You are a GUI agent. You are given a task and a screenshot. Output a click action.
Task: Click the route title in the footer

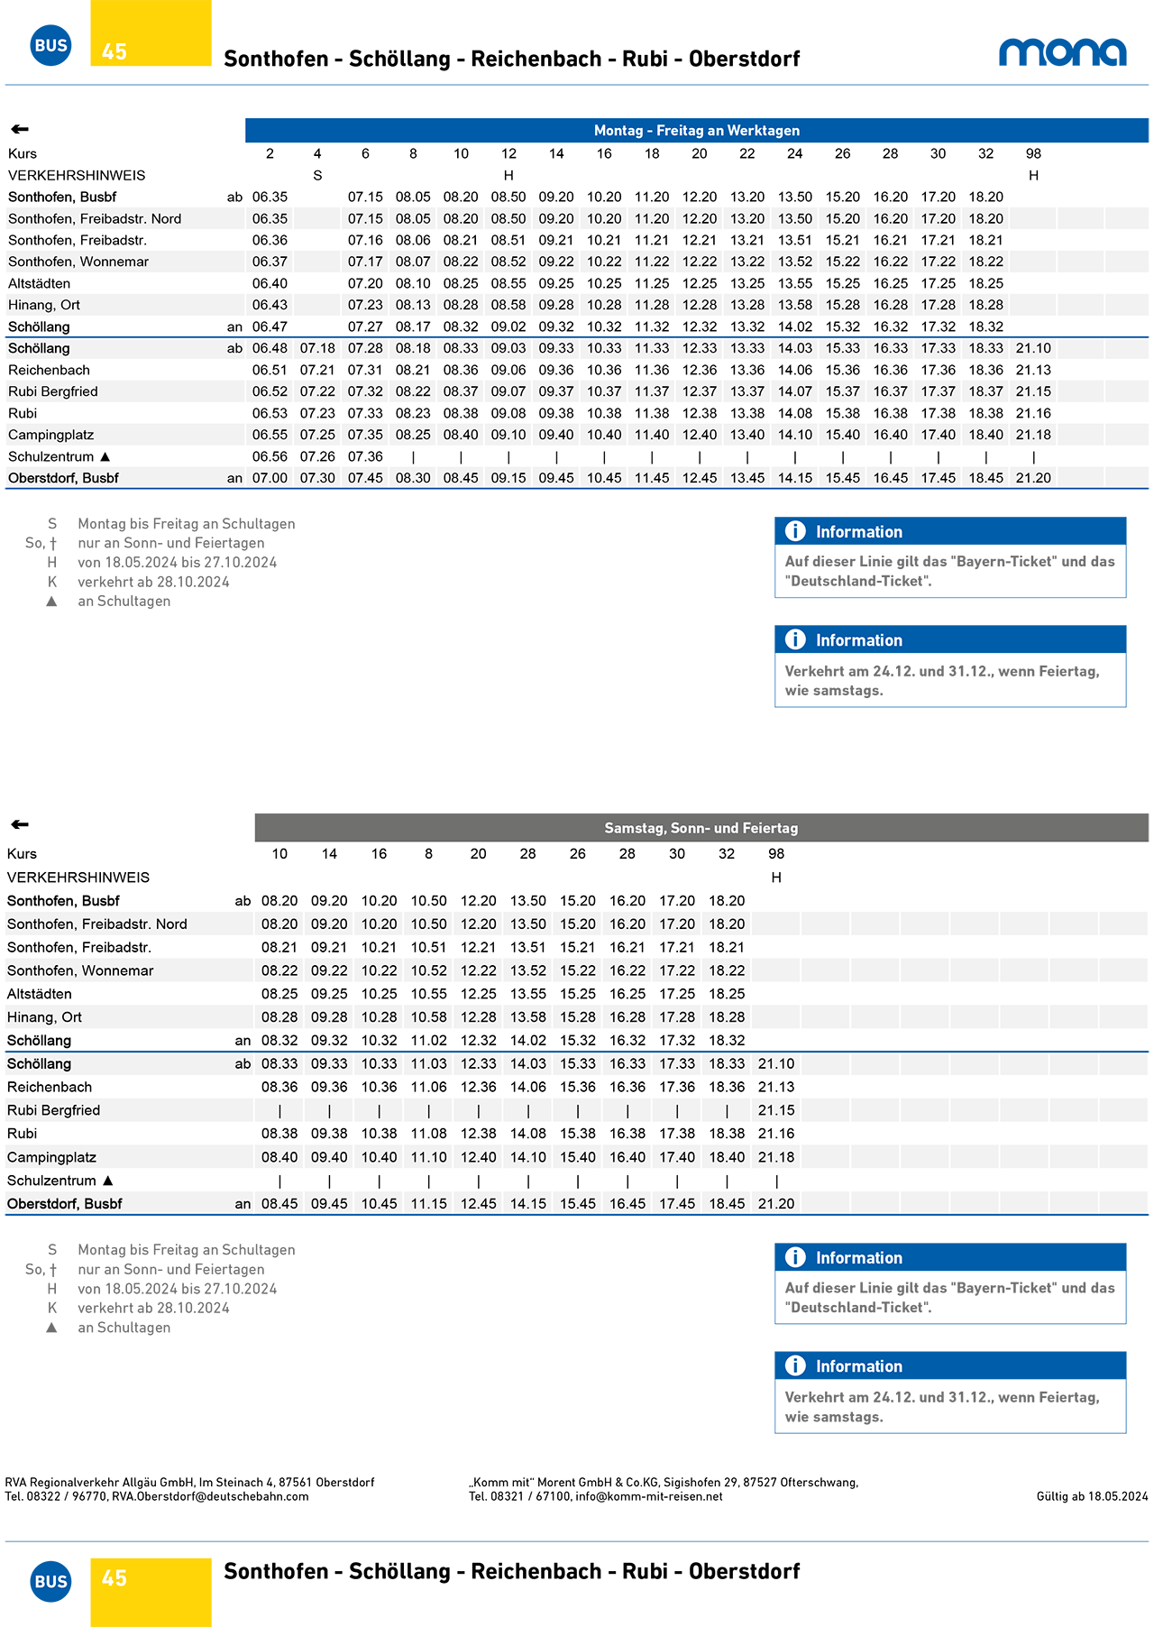pyautogui.click(x=512, y=1571)
